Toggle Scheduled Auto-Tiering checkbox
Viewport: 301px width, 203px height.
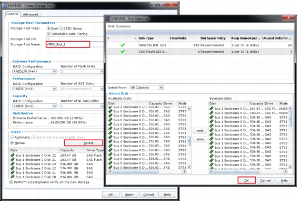click(48, 34)
